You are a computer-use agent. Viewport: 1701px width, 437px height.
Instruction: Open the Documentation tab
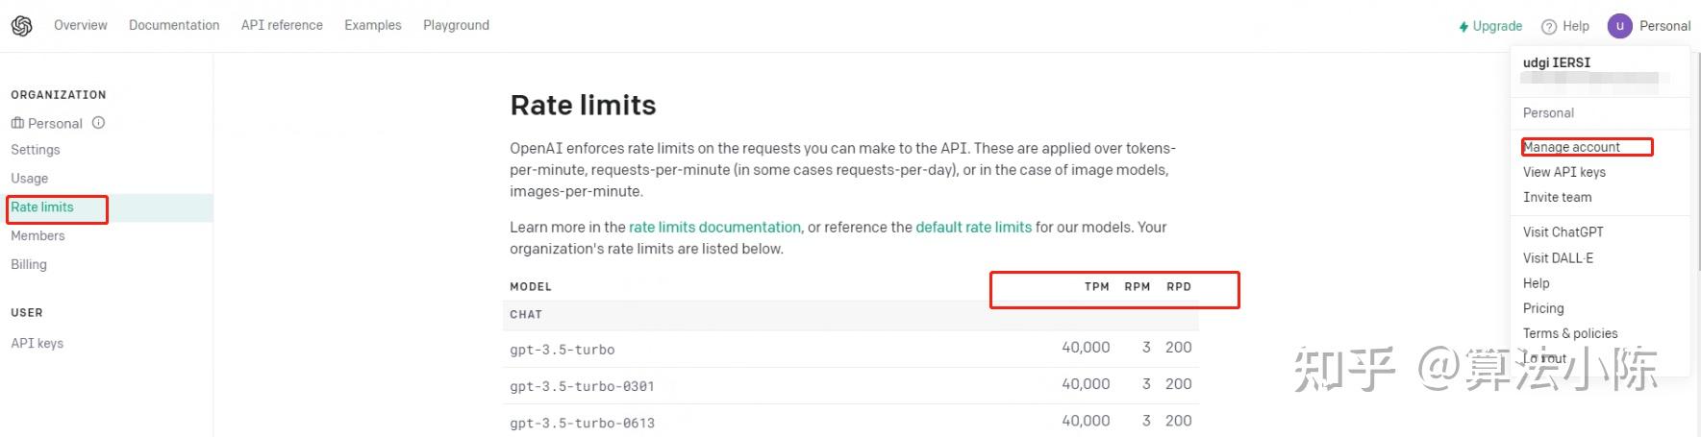point(174,25)
